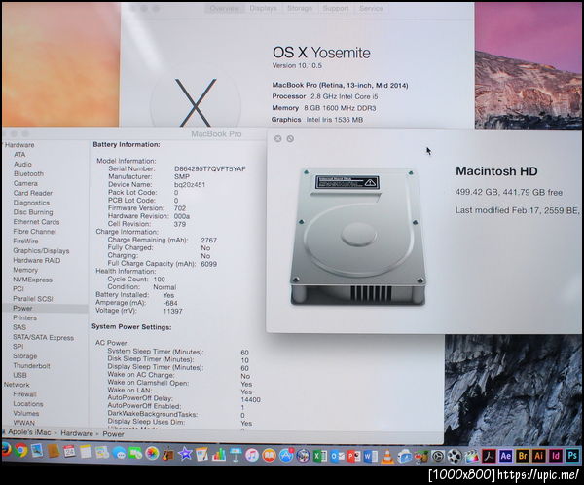Select NVMExpress in the sidebar
The width and height of the screenshot is (584, 485).
[32, 280]
